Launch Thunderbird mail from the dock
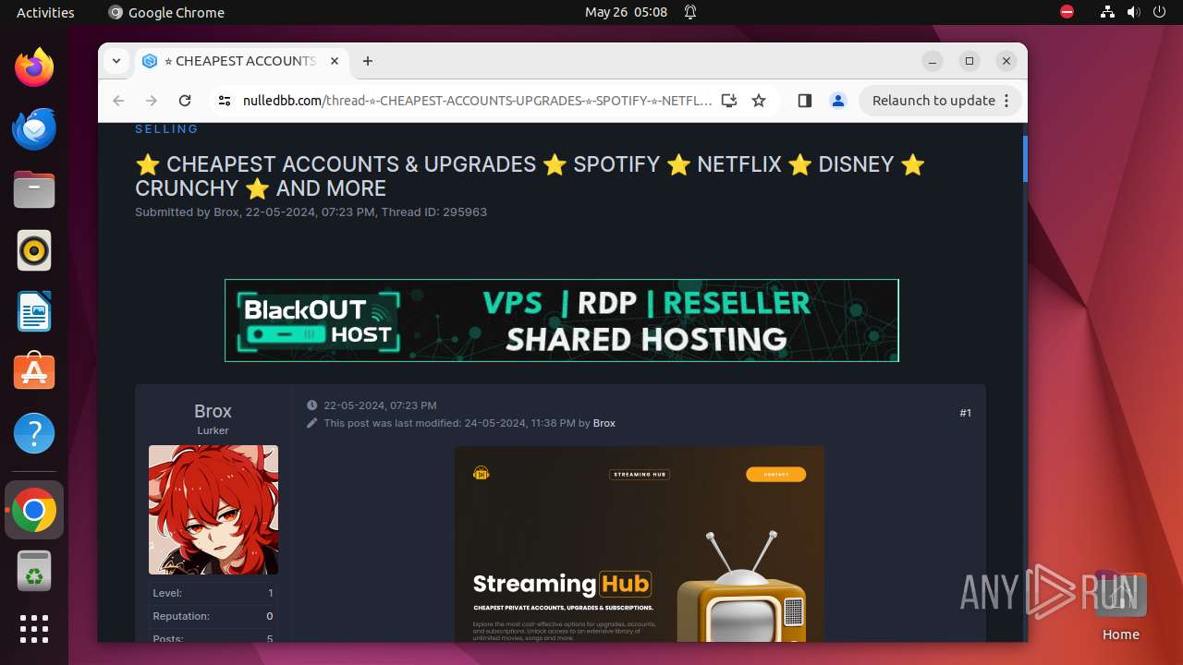 (x=34, y=128)
